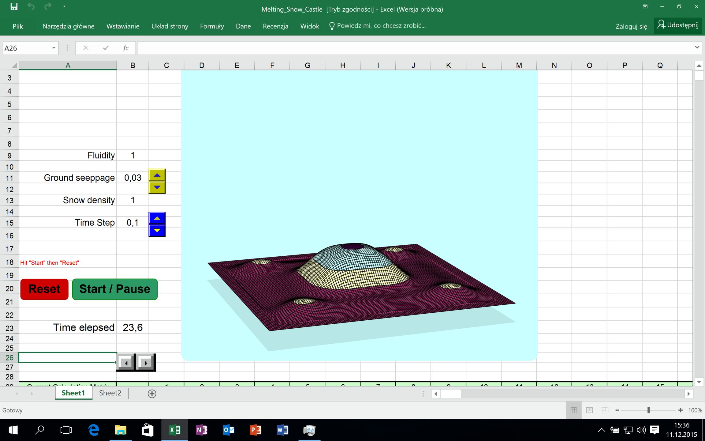Open the Name Box dropdown arrow

coord(54,48)
